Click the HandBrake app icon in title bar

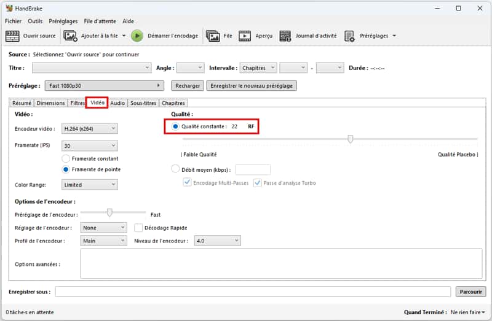(x=9, y=9)
